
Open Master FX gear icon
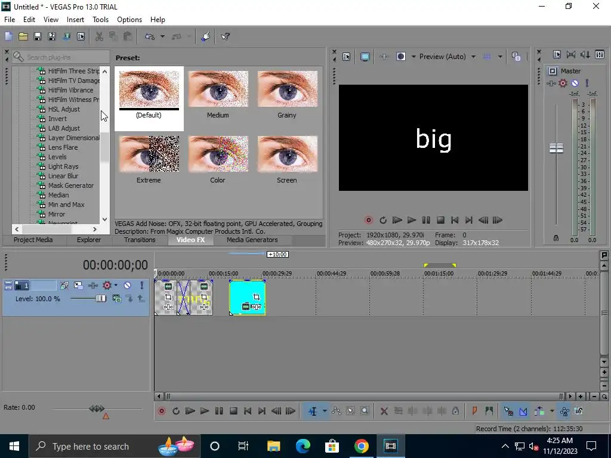point(563,83)
